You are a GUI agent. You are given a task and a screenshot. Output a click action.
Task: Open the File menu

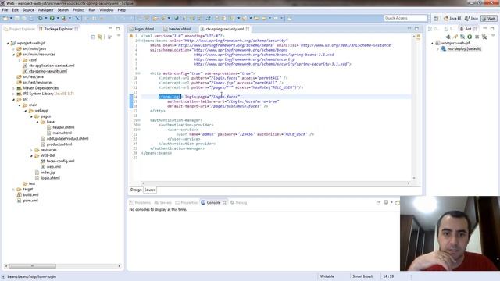point(5,10)
